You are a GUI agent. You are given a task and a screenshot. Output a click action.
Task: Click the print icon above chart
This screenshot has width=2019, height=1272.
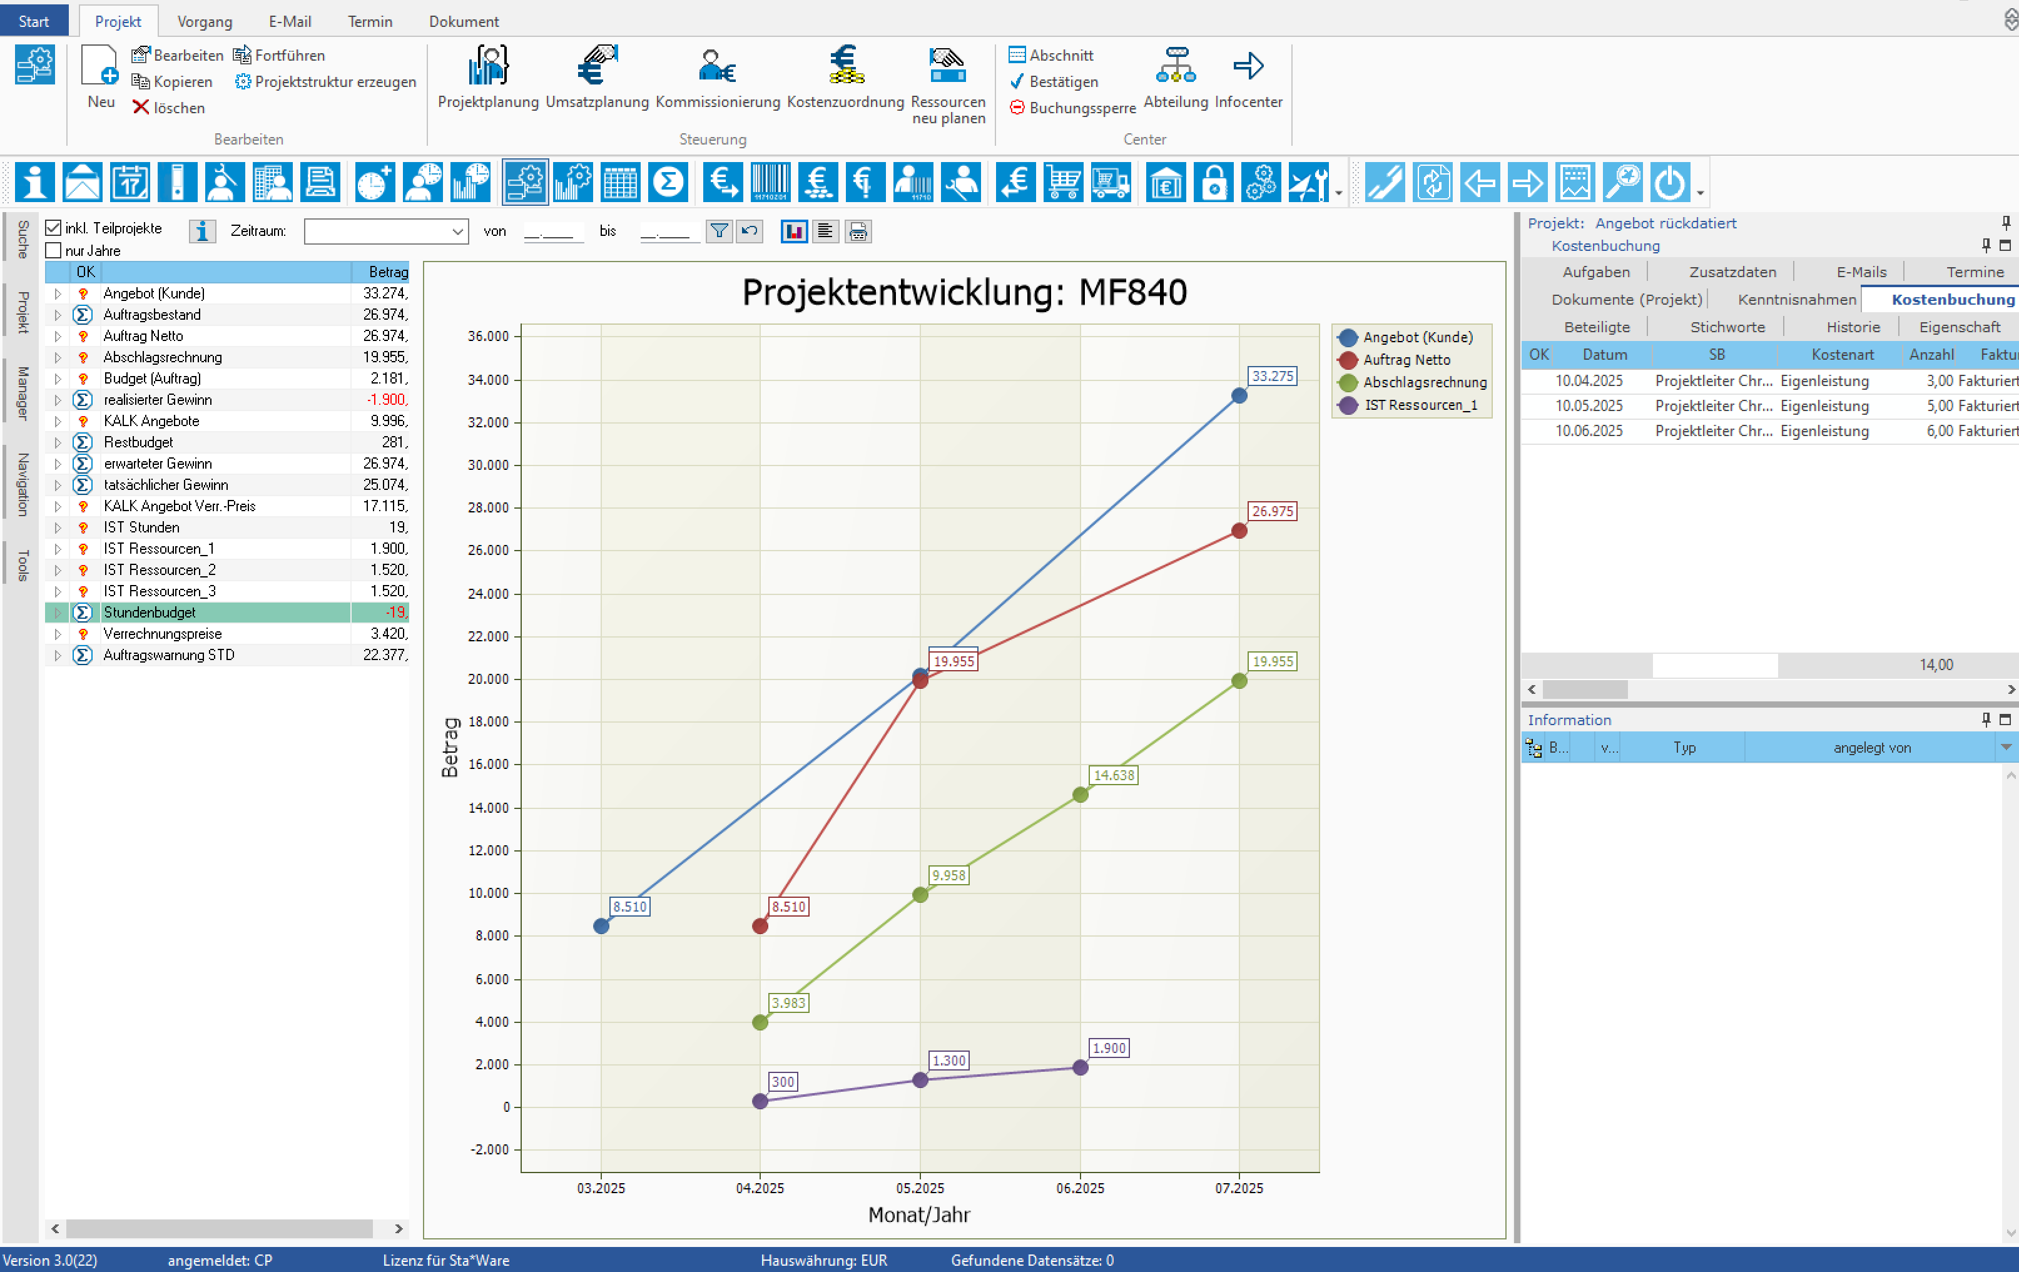858,232
